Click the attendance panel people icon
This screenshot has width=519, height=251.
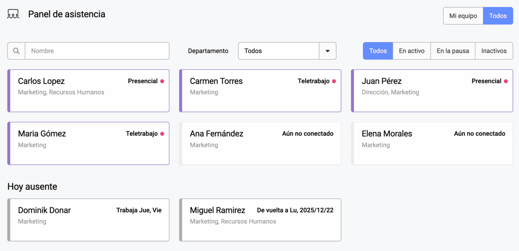[x=13, y=14]
